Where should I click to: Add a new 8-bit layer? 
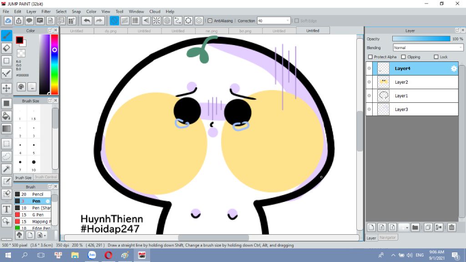tap(382, 227)
